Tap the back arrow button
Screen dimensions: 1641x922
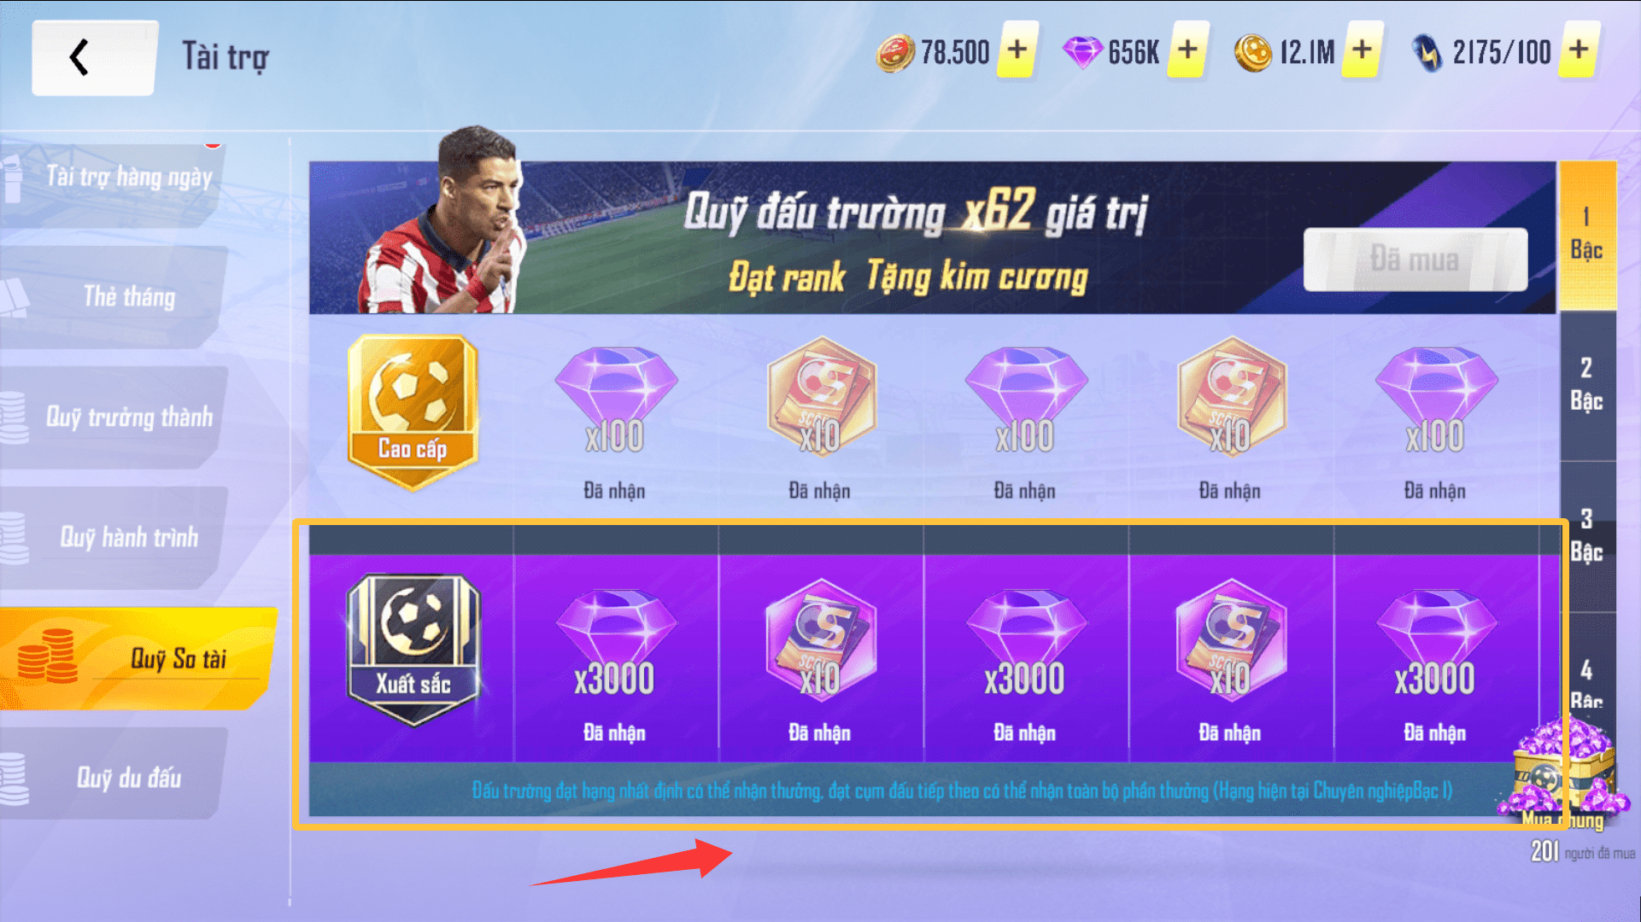[x=94, y=57]
